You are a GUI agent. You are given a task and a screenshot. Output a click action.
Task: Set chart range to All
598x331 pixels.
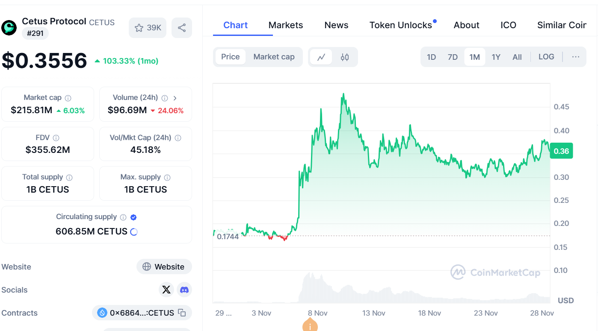tap(517, 57)
